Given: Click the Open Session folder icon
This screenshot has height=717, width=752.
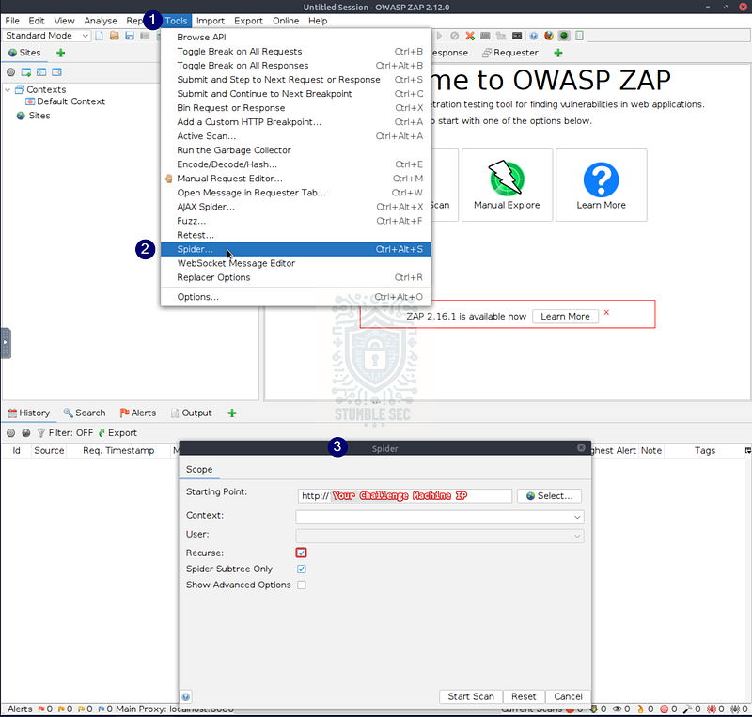Looking at the screenshot, I should point(114,36).
